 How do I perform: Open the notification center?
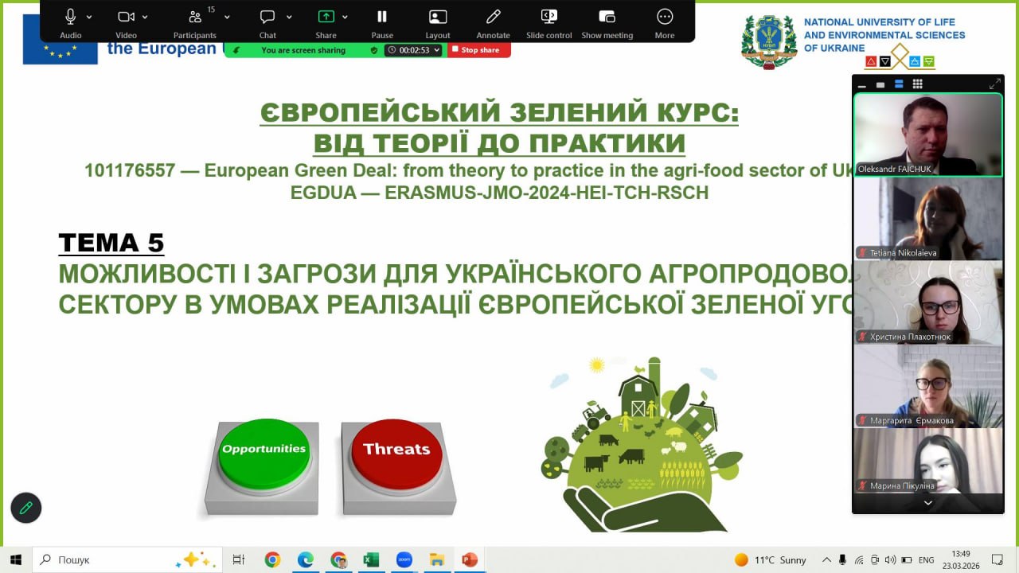[x=997, y=559]
